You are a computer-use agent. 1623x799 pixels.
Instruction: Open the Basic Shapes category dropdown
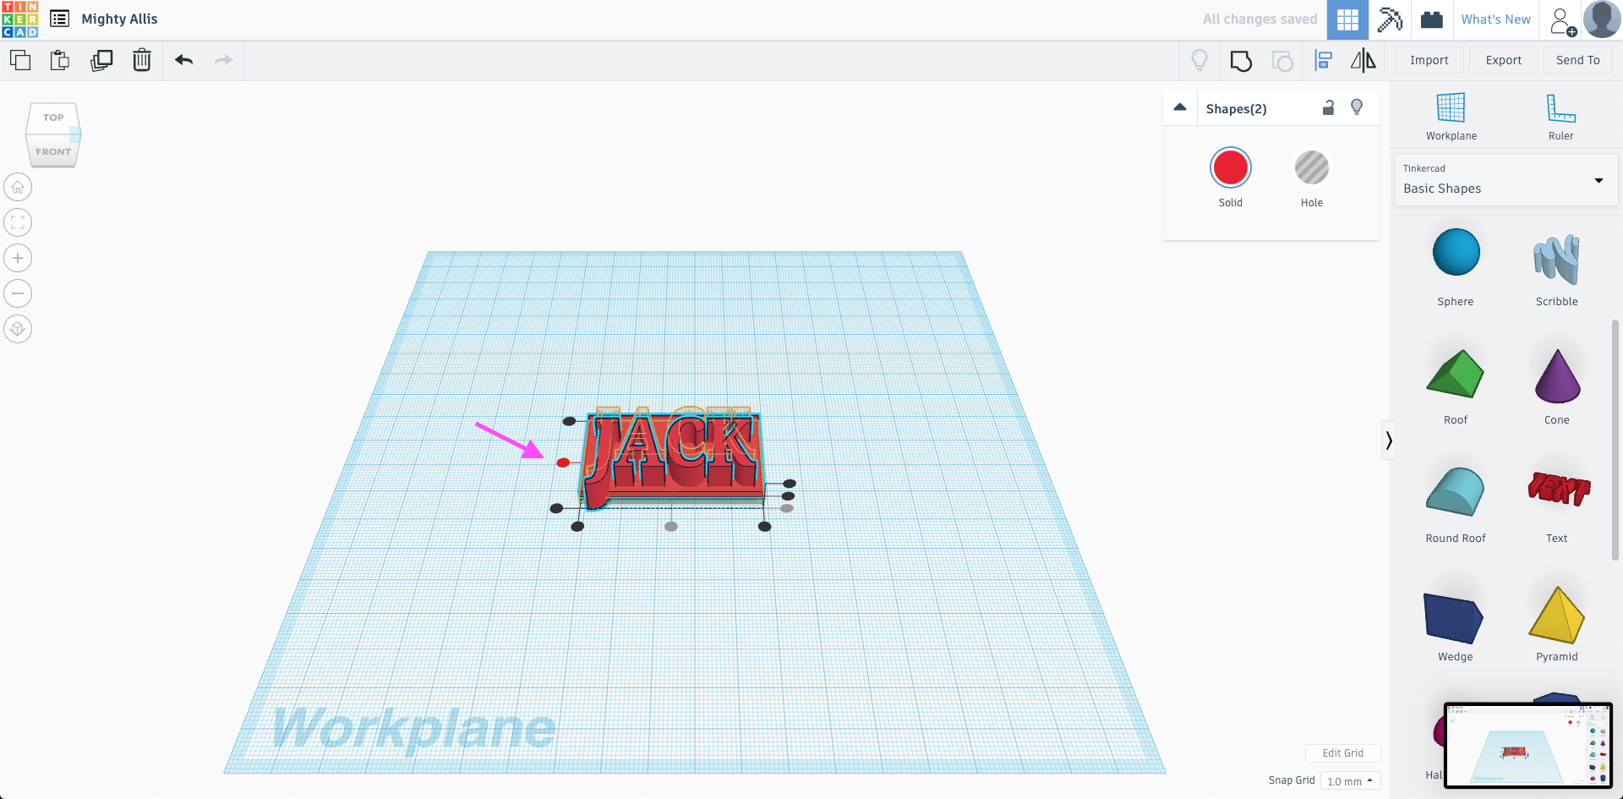point(1506,180)
